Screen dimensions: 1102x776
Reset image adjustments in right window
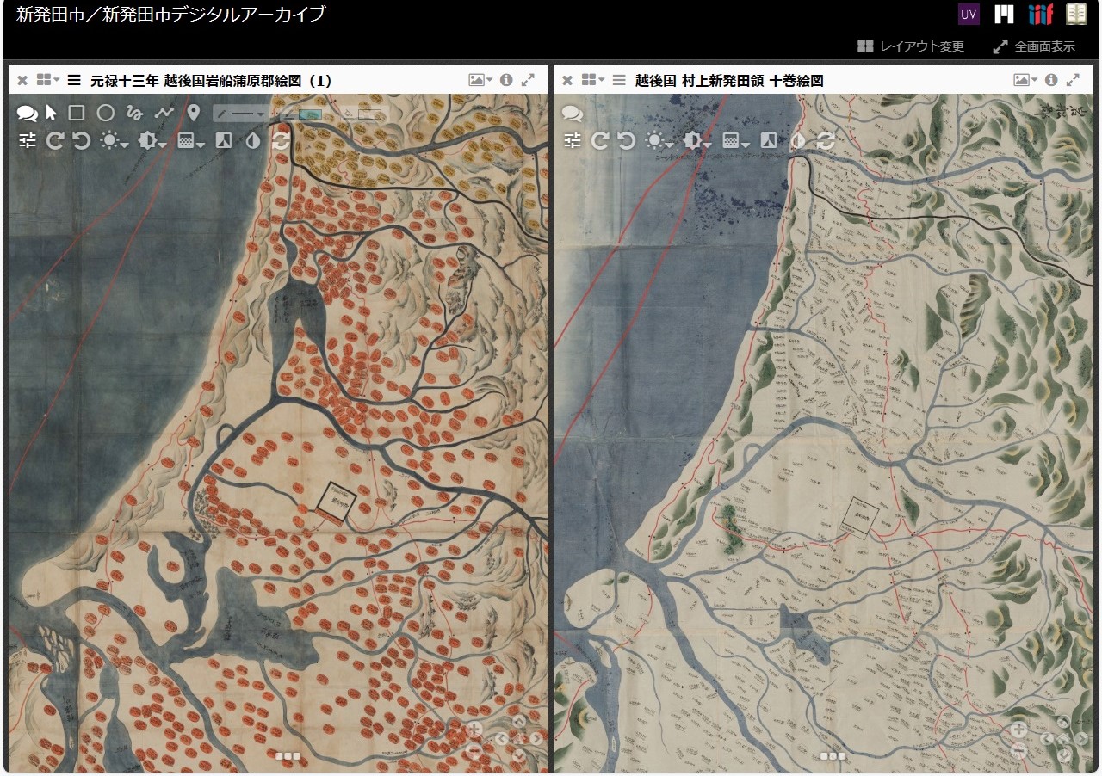(x=826, y=140)
